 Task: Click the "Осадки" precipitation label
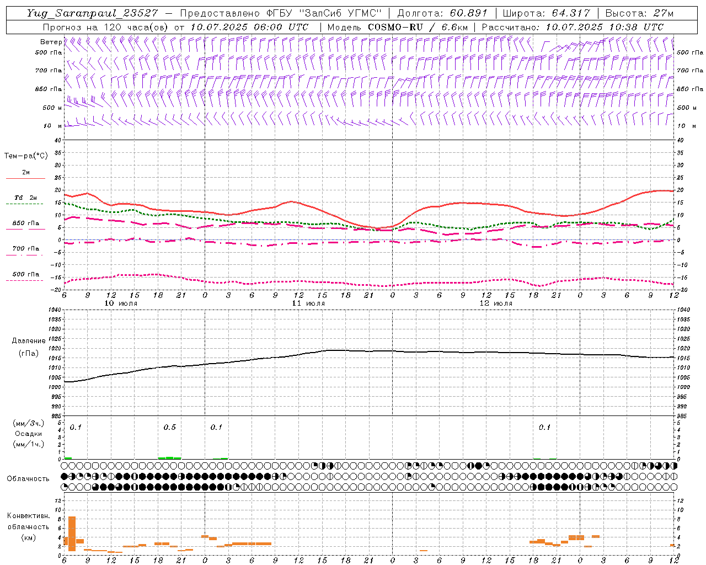pyautogui.click(x=29, y=434)
